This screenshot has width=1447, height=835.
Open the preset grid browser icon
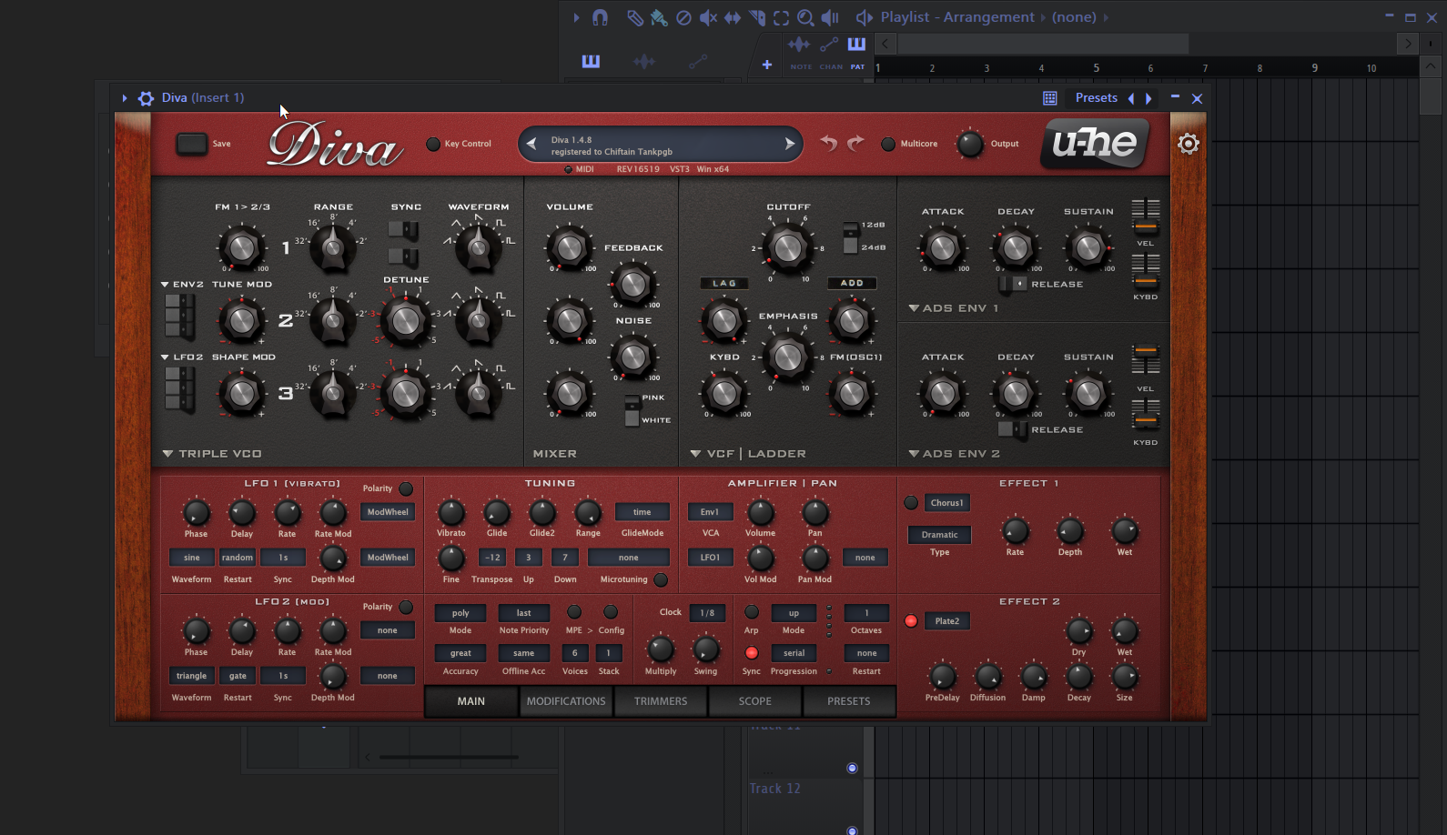click(1049, 98)
